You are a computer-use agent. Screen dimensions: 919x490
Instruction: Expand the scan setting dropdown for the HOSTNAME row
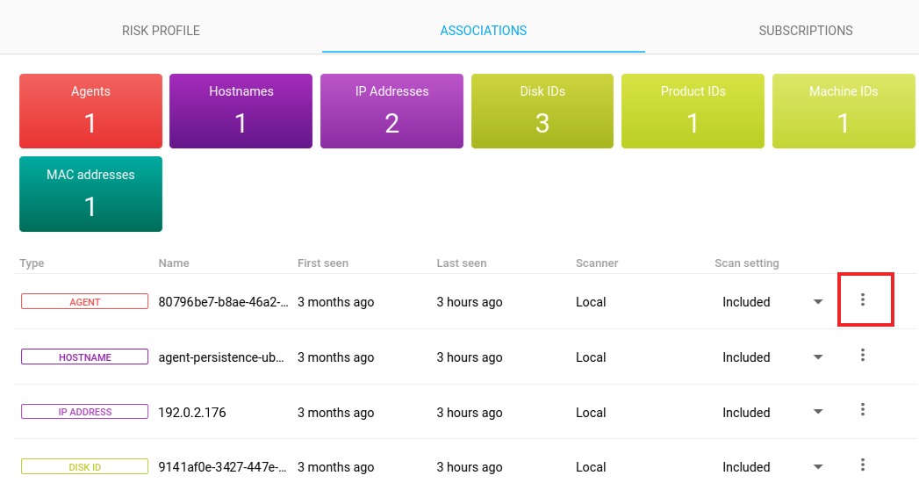pyautogui.click(x=818, y=357)
